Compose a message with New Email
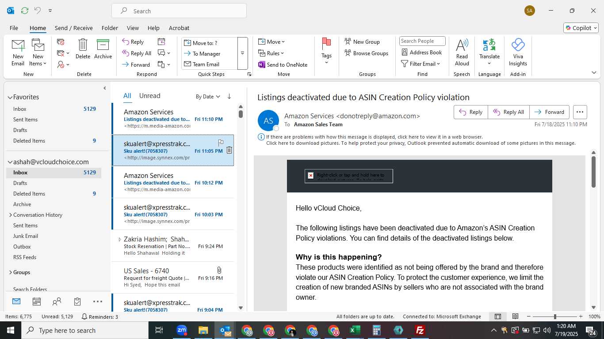The image size is (604, 339). click(18, 52)
